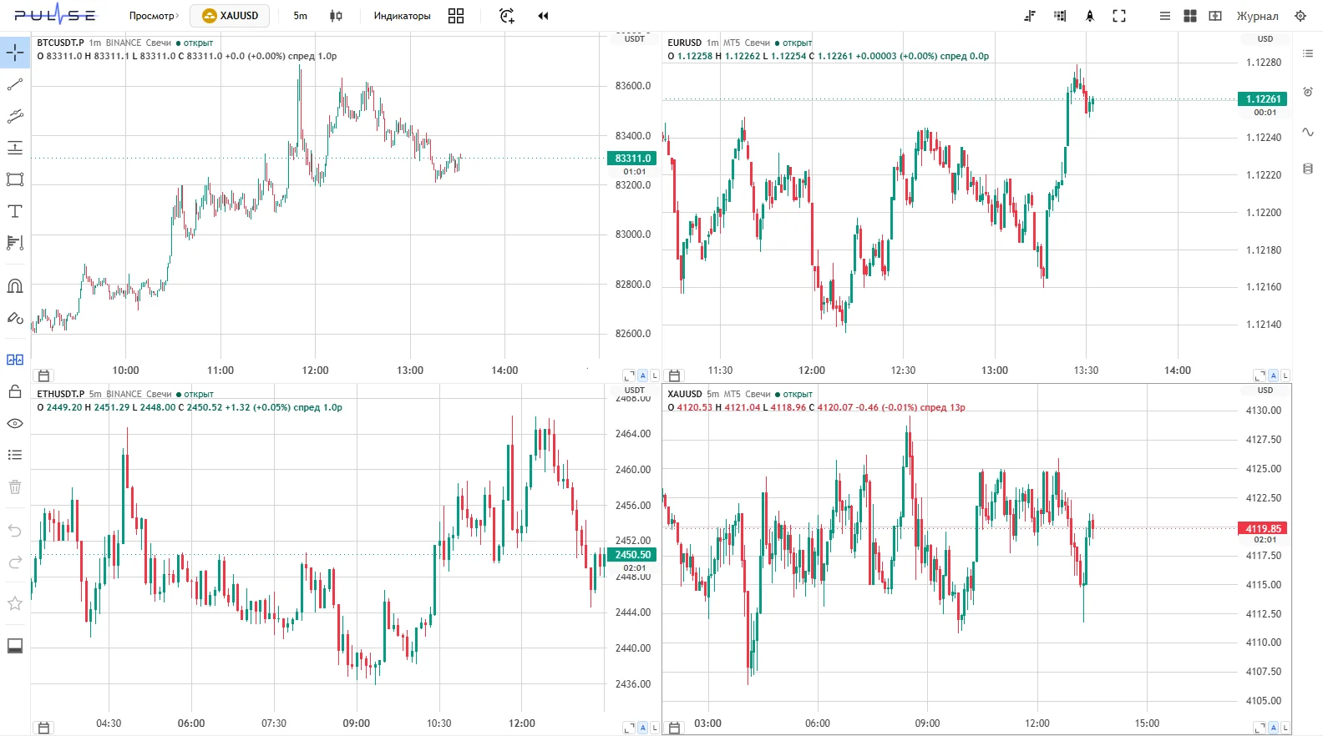Add an alert with the clock-plus icon
This screenshot has width=1323, height=736.
coord(507,16)
